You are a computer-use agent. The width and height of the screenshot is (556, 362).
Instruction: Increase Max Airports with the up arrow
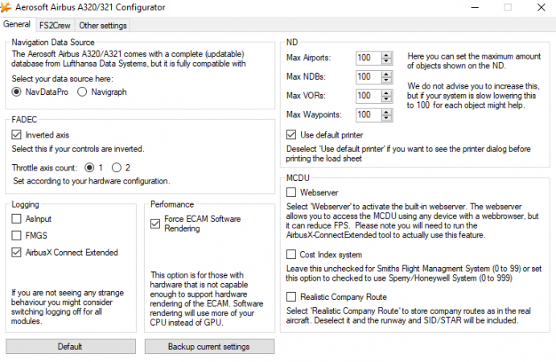point(386,55)
